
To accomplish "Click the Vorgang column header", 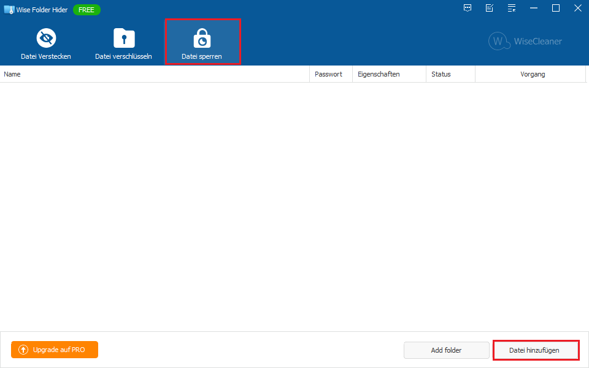I will tap(530, 74).
